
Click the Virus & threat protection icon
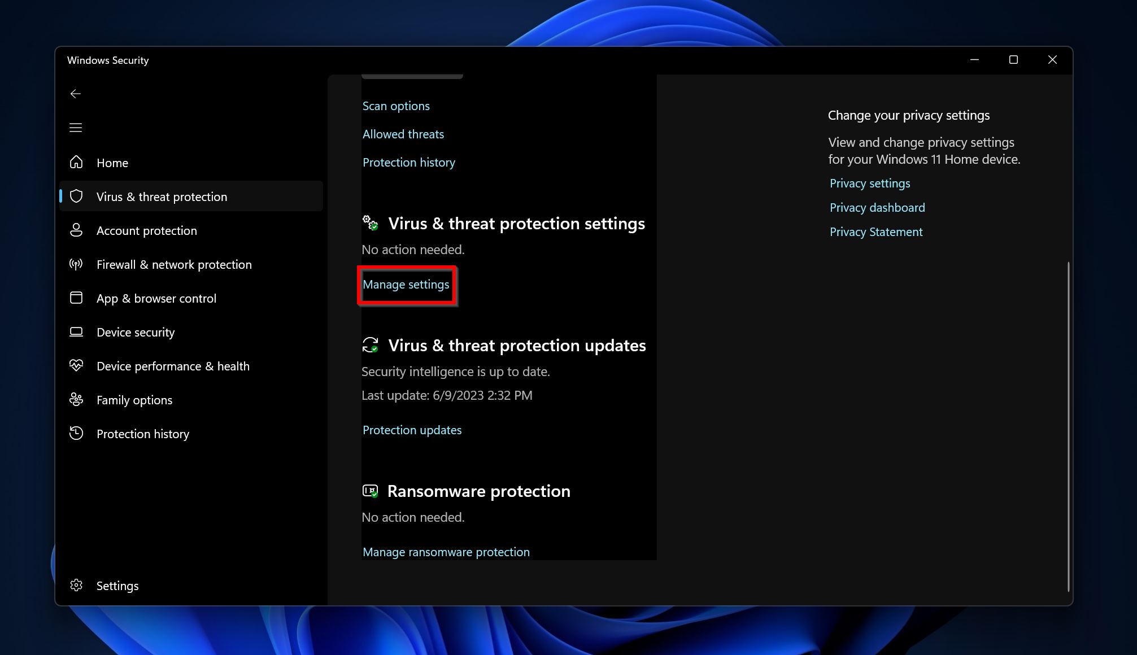76,196
